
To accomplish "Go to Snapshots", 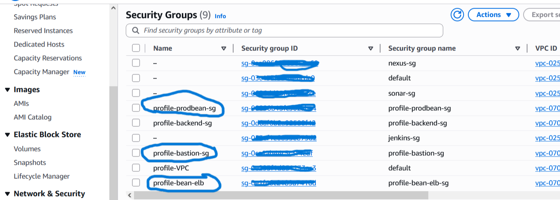I will pyautogui.click(x=30, y=162).
